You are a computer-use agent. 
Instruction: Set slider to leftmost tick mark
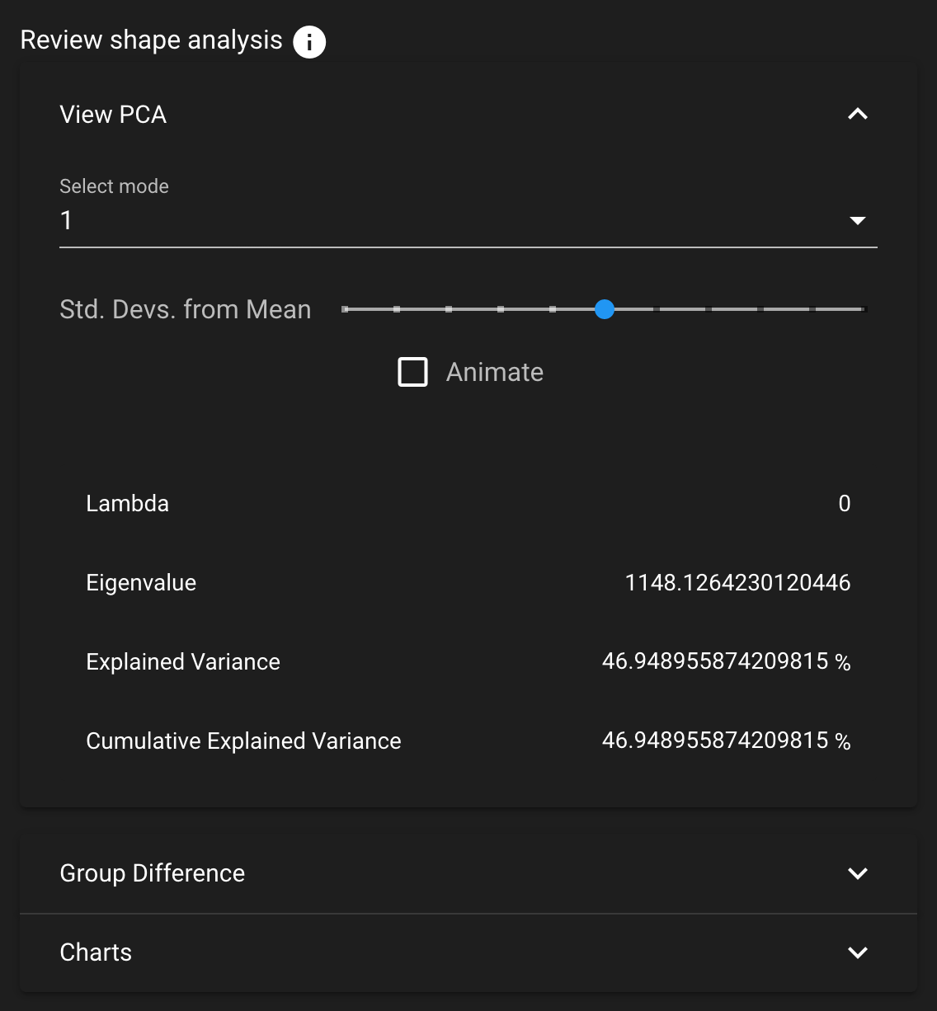pos(346,309)
